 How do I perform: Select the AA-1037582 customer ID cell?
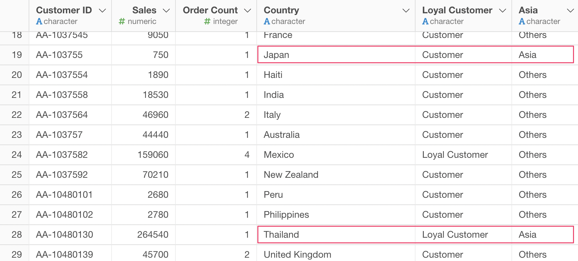62,155
